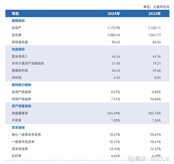Click the 拨备前利润 row label
Screen dimensions: 174x164
(20, 70)
